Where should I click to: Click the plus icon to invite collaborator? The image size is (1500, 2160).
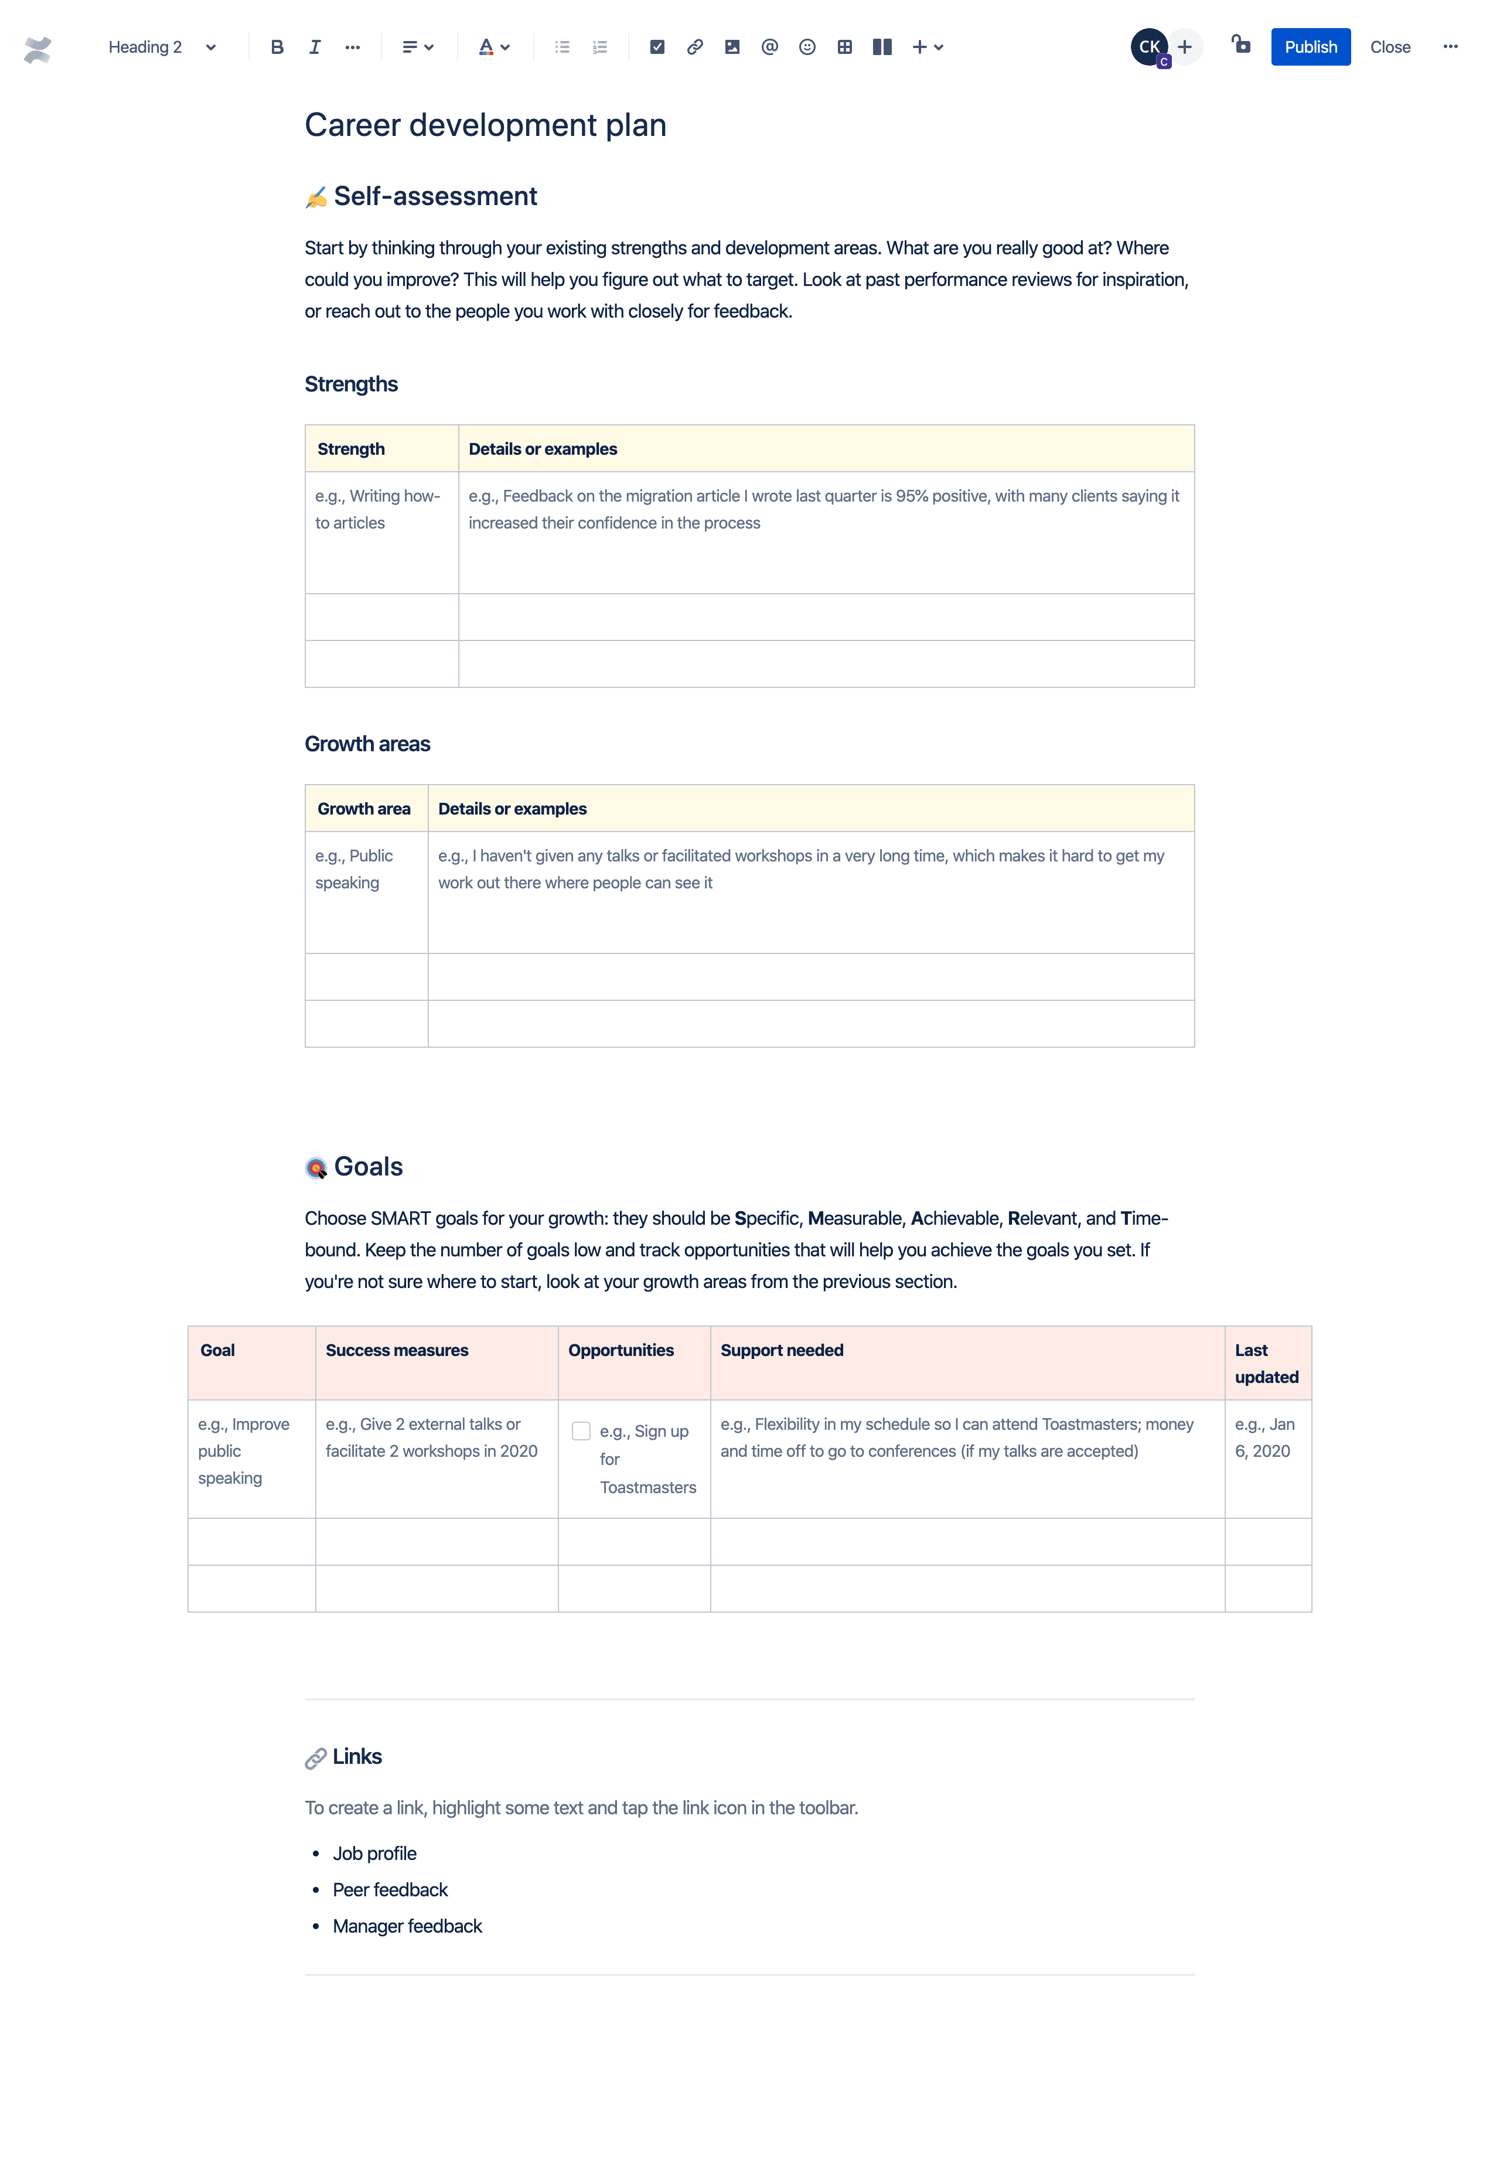click(x=1182, y=46)
